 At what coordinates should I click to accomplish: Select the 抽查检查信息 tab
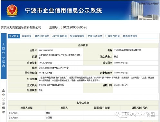pyautogui.click(x=130, y=36)
